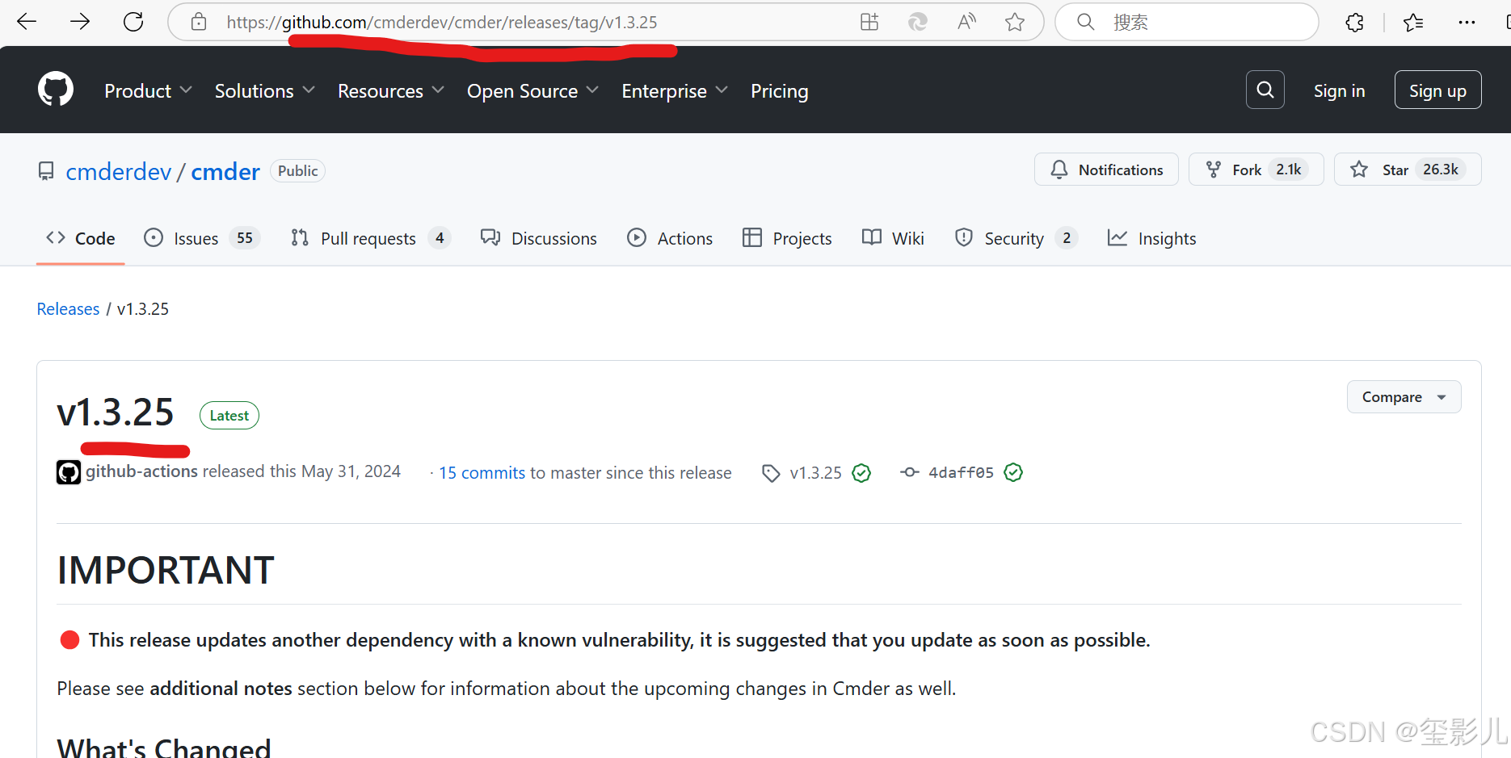Open the browser extensions puzzle icon
Image resolution: width=1511 pixels, height=758 pixels.
[1355, 23]
